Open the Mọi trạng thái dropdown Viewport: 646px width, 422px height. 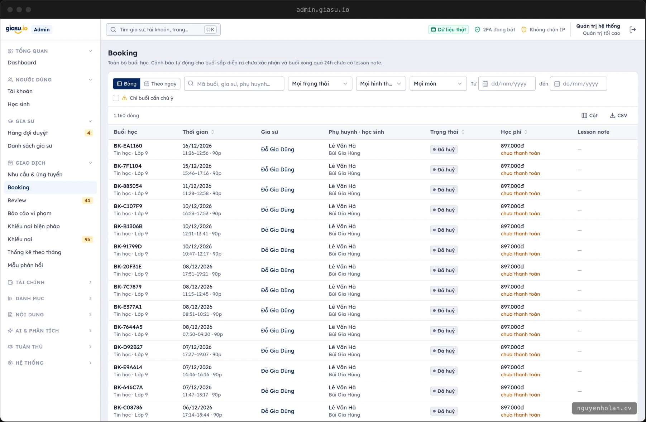click(x=320, y=84)
